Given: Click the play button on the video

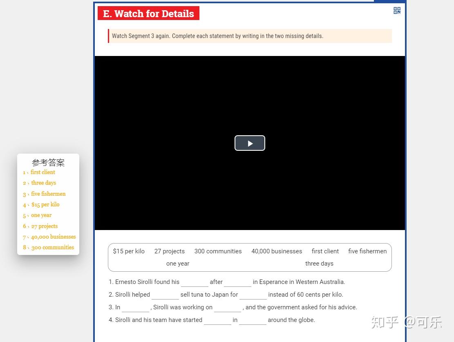Looking at the screenshot, I should [x=250, y=143].
